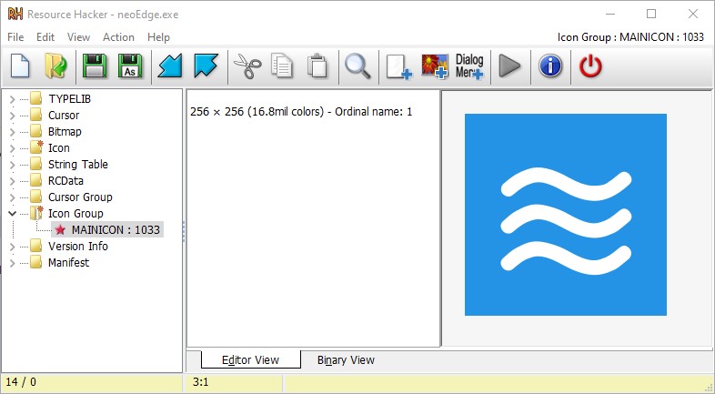Open the Action menu
The image size is (715, 394).
click(x=118, y=37)
